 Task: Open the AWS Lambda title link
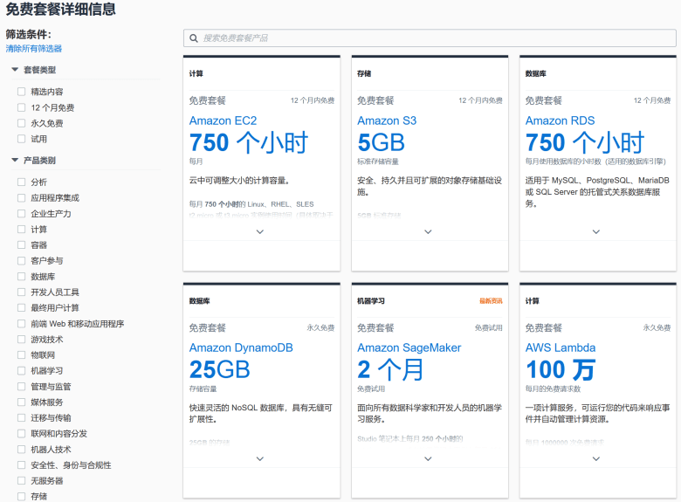click(x=560, y=347)
